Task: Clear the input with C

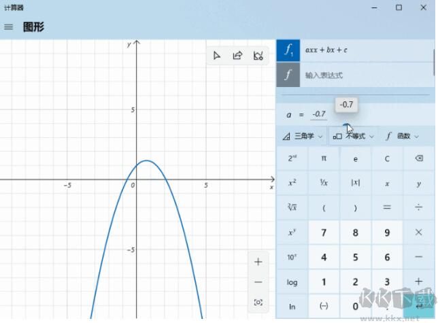Action: coord(387,158)
